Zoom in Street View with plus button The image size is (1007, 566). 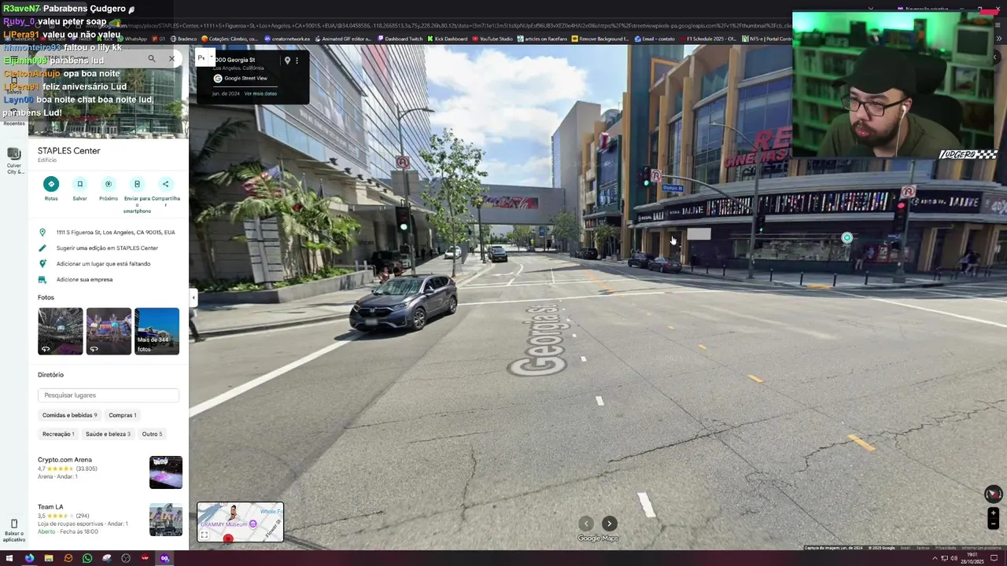tap(993, 513)
